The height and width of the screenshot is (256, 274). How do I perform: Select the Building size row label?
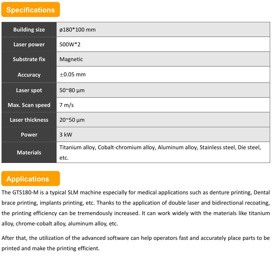(29, 30)
